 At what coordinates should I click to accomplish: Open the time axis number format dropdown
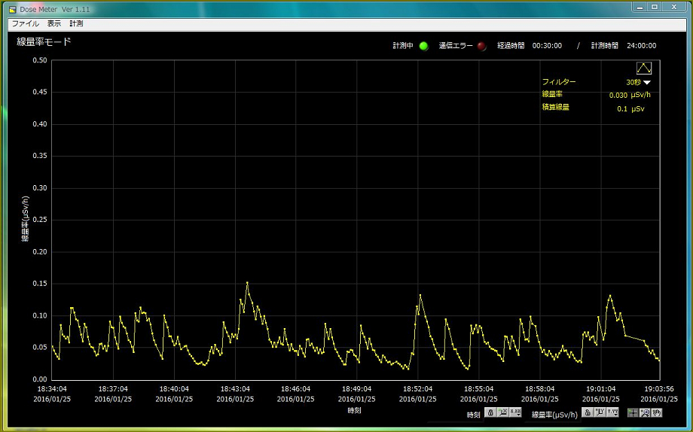[x=515, y=412]
